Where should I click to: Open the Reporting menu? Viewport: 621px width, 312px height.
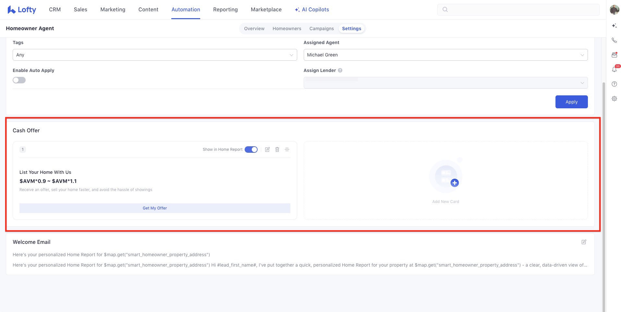(225, 10)
